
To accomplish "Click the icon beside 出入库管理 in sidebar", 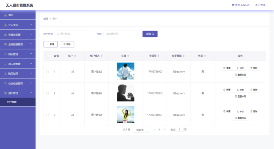I will pyautogui.click(x=6, y=64).
